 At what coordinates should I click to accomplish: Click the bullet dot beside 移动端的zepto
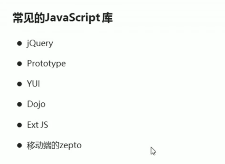click(x=19, y=145)
